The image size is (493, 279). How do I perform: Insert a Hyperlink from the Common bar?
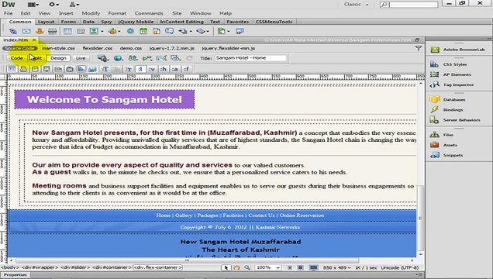(x=13, y=31)
